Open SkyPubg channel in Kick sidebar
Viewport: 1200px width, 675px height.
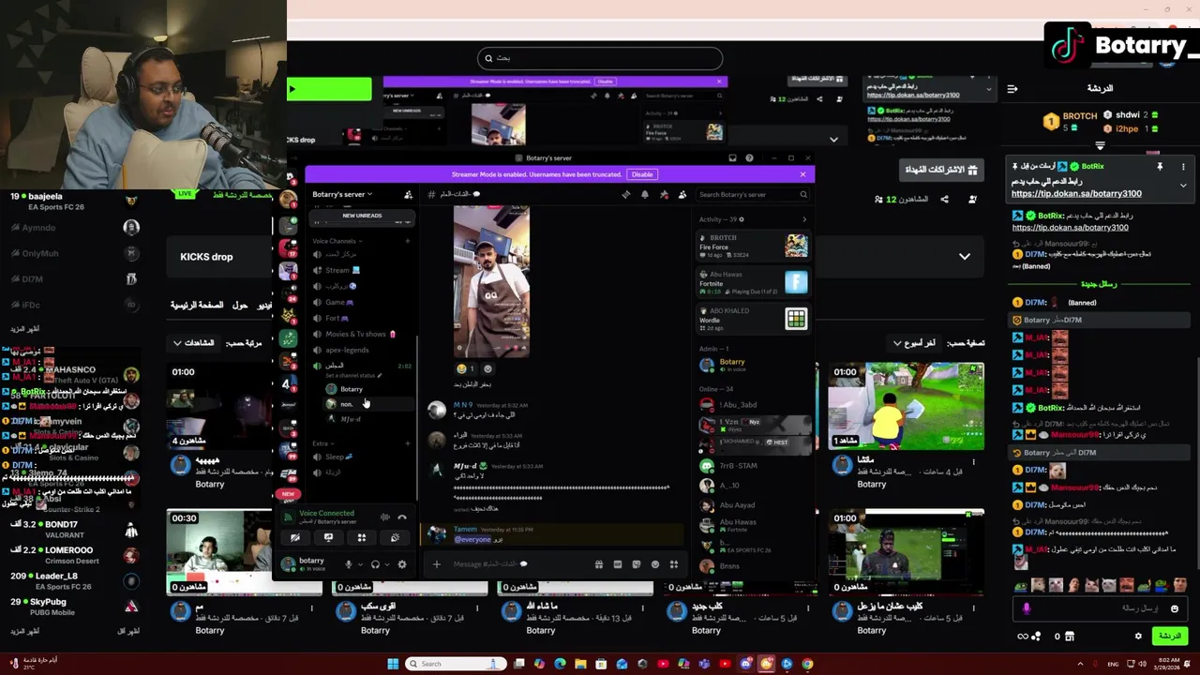[75, 607]
